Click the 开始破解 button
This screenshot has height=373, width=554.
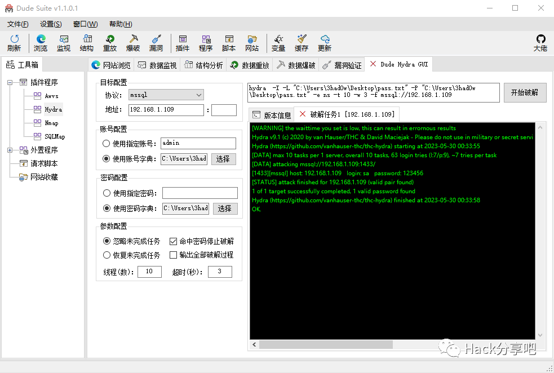click(x=525, y=92)
